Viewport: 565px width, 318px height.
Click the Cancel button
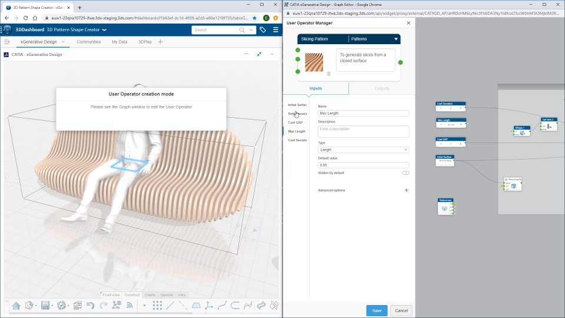[401, 310]
